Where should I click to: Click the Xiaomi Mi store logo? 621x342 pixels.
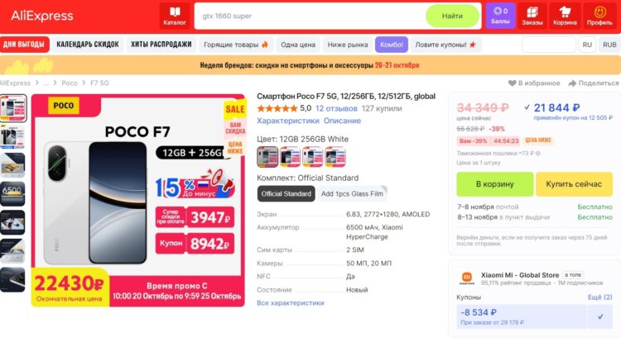point(468,278)
